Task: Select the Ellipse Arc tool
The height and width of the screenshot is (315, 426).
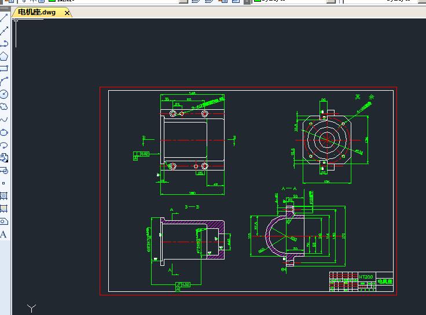Action: [x=4, y=145]
